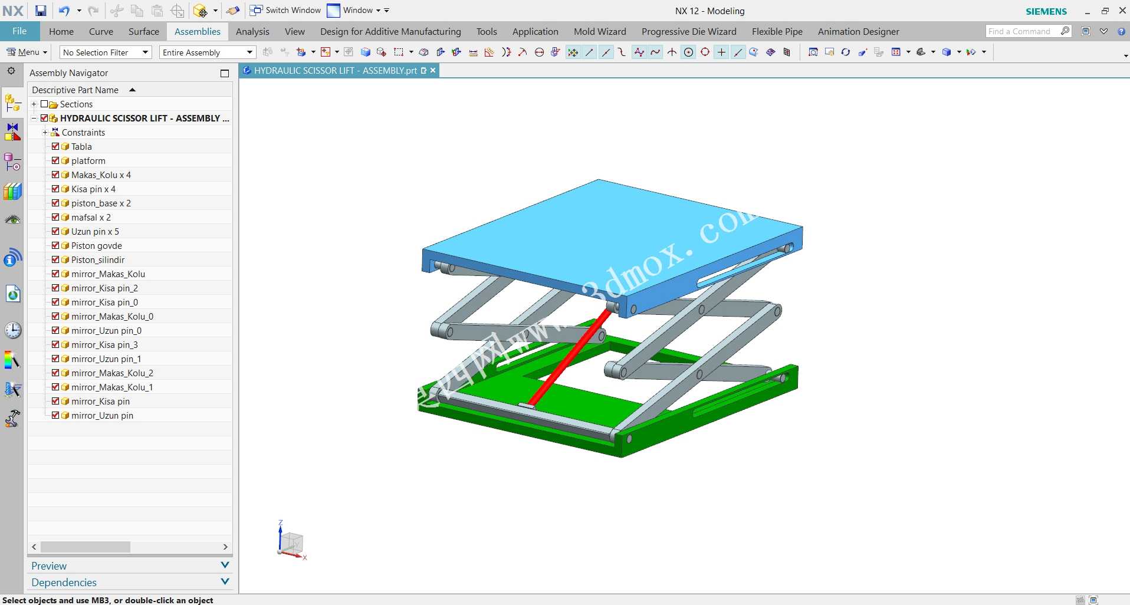The image size is (1130, 605).
Task: Click the resource bar gear settings icon
Action: [x=11, y=71]
